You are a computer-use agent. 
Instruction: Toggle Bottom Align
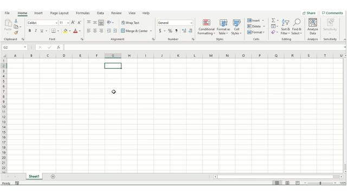click(101, 22)
